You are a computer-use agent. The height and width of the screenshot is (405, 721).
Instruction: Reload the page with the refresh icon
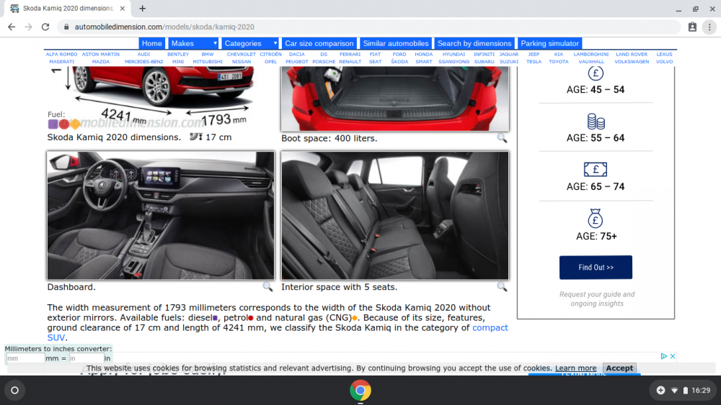pyautogui.click(x=45, y=27)
